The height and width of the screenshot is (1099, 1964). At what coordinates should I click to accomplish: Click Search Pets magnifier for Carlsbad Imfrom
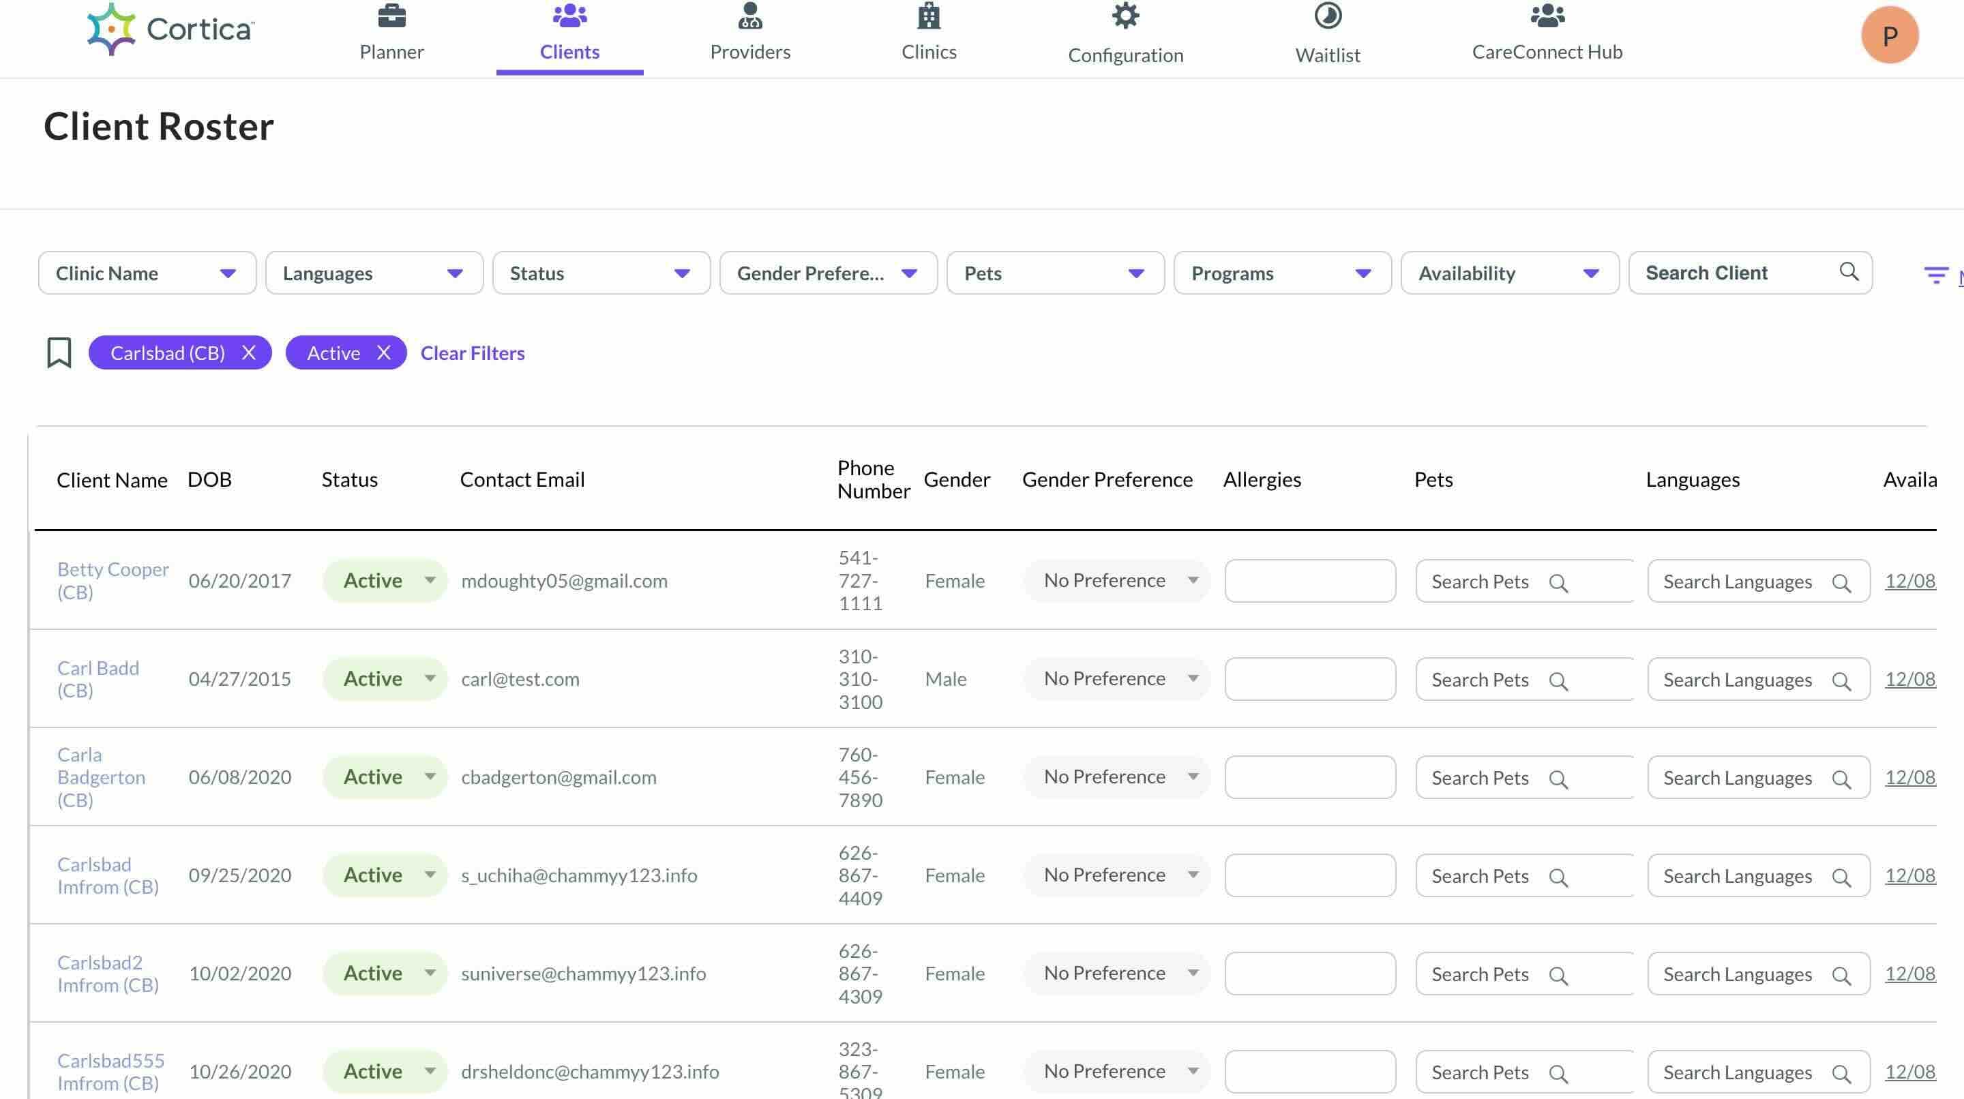pyautogui.click(x=1558, y=878)
